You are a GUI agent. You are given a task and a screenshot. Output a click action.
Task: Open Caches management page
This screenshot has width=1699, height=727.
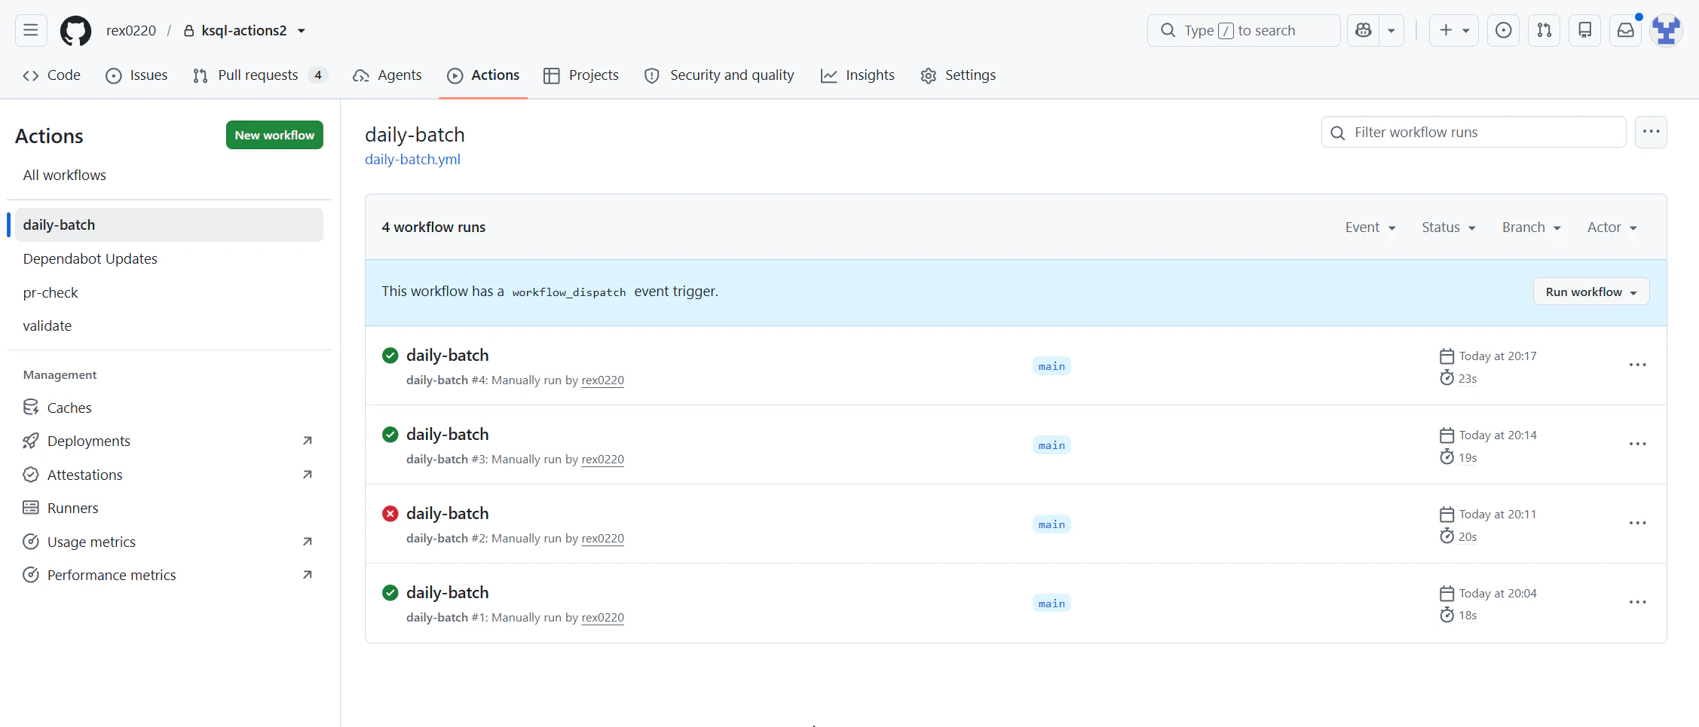pyautogui.click(x=169, y=408)
